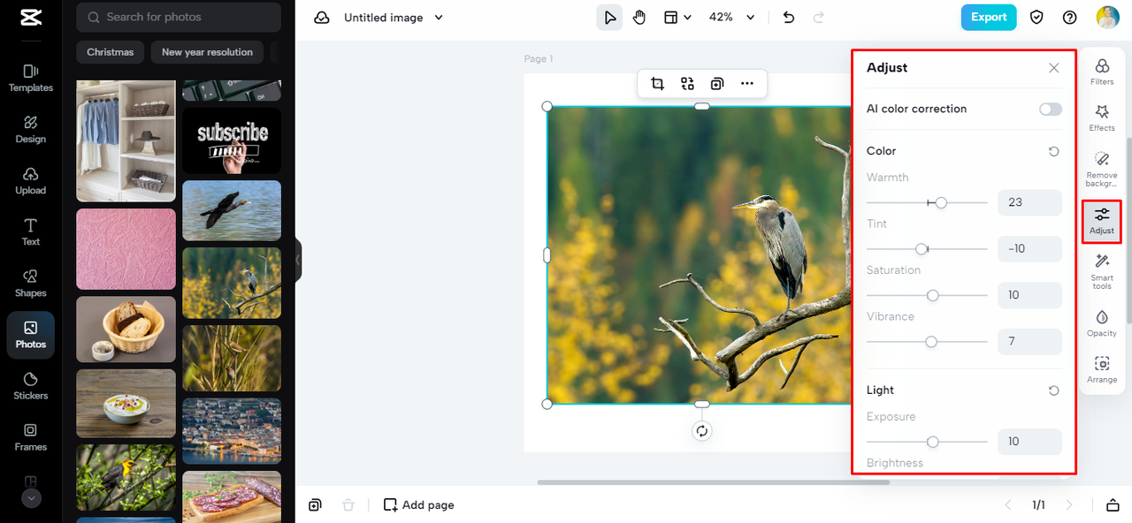The height and width of the screenshot is (523, 1132).
Task: Click the Tint value field -10
Action: [1029, 249]
